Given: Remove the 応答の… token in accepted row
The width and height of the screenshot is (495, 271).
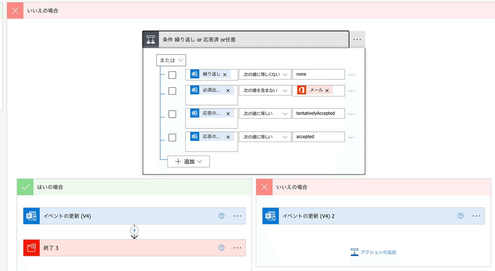Looking at the screenshot, I should tap(228, 137).
